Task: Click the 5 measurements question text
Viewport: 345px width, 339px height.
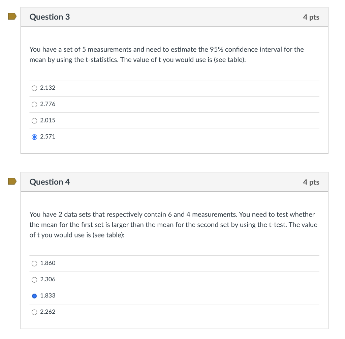Action: coord(166,55)
